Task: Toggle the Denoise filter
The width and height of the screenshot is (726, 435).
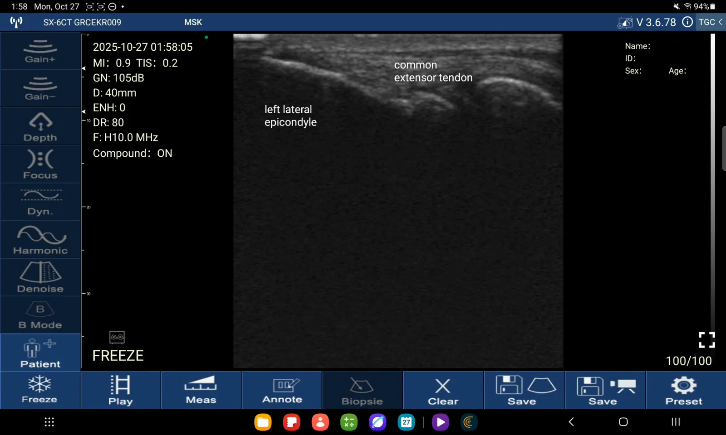Action: (x=40, y=278)
